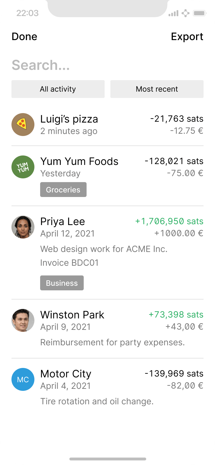The image size is (215, 465).
Task: Tap the green Yum Yum logo
Action: coord(23,167)
